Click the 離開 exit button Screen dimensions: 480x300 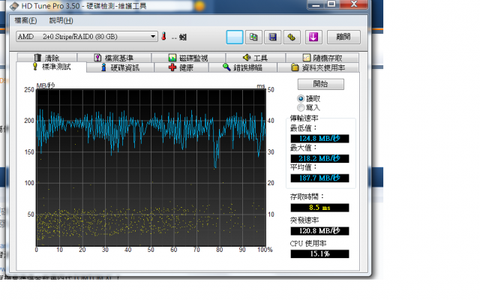pos(343,37)
